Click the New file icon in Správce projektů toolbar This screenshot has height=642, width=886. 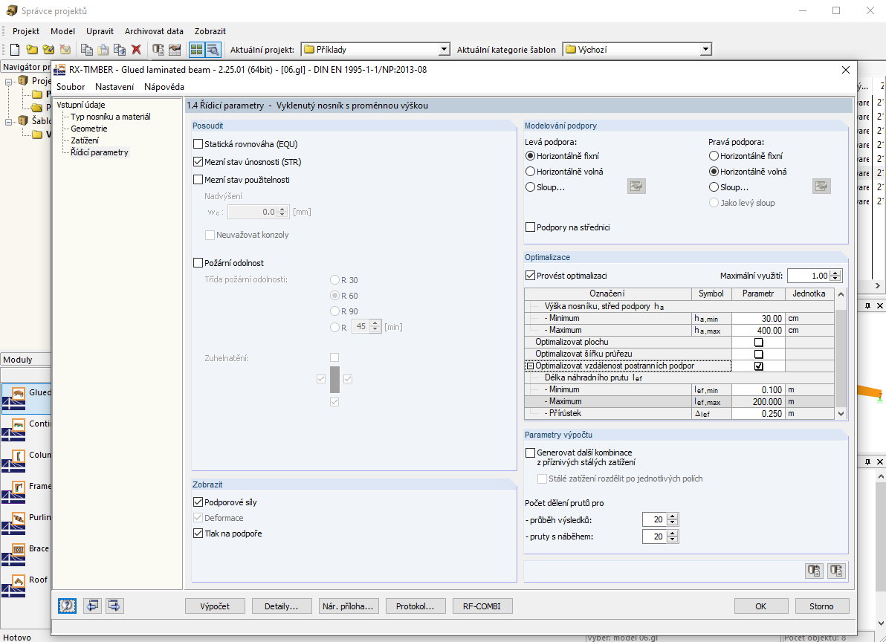16,50
